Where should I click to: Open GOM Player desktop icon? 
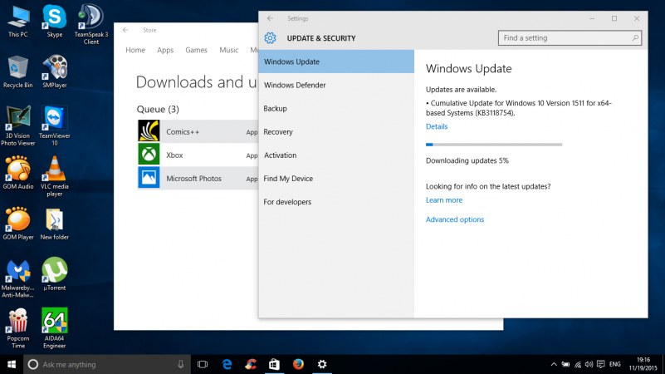click(x=17, y=224)
